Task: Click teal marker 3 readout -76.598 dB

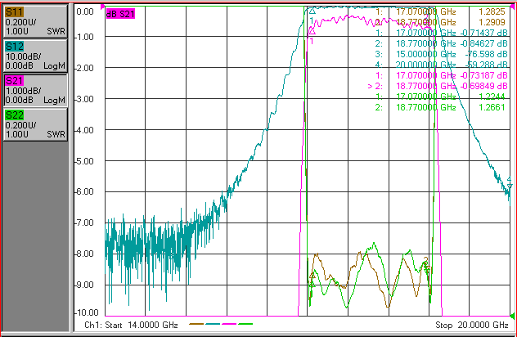Action: pyautogui.click(x=486, y=54)
